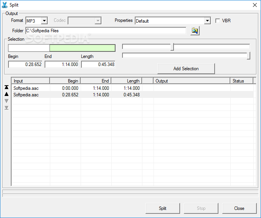Sort by Output column header
Viewport: 261px width, 218px height.
pyautogui.click(x=192, y=81)
